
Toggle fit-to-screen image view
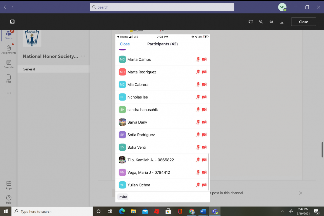[x=251, y=22]
